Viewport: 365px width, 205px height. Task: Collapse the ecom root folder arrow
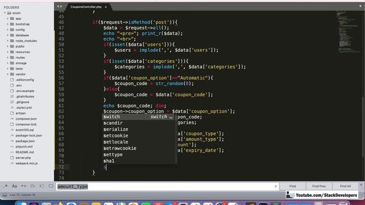pyautogui.click(x=5, y=13)
